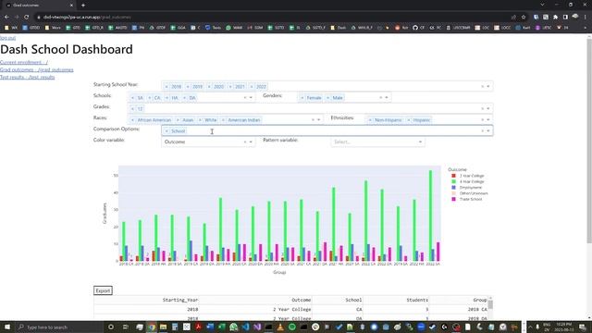Remove the grade 12 tag
Viewport: 592px width, 333px height.
132,109
